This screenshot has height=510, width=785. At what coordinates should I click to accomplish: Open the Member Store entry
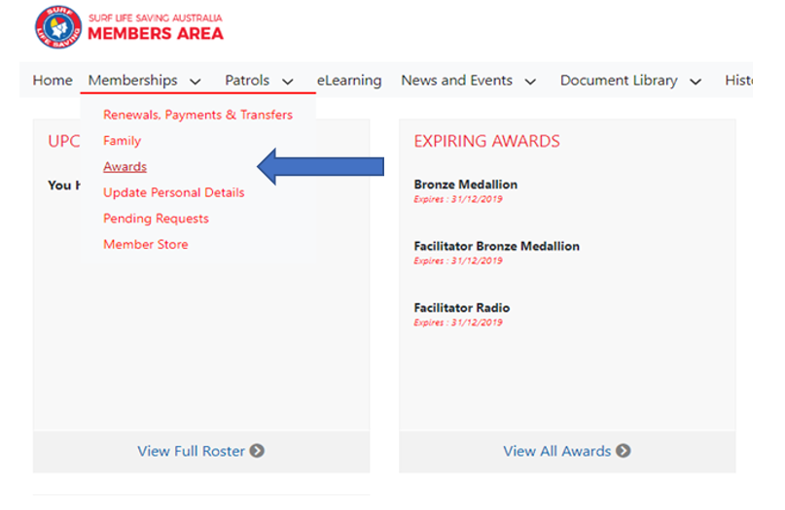pyautogui.click(x=146, y=244)
